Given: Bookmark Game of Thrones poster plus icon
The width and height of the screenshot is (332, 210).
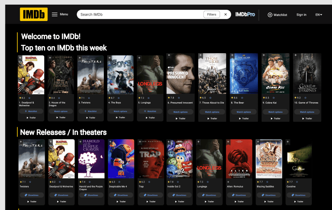Looking at the screenshot, I should 295,55.
